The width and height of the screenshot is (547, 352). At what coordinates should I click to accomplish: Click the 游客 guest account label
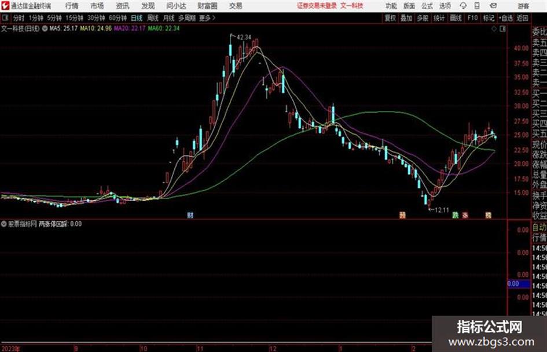click(x=523, y=6)
